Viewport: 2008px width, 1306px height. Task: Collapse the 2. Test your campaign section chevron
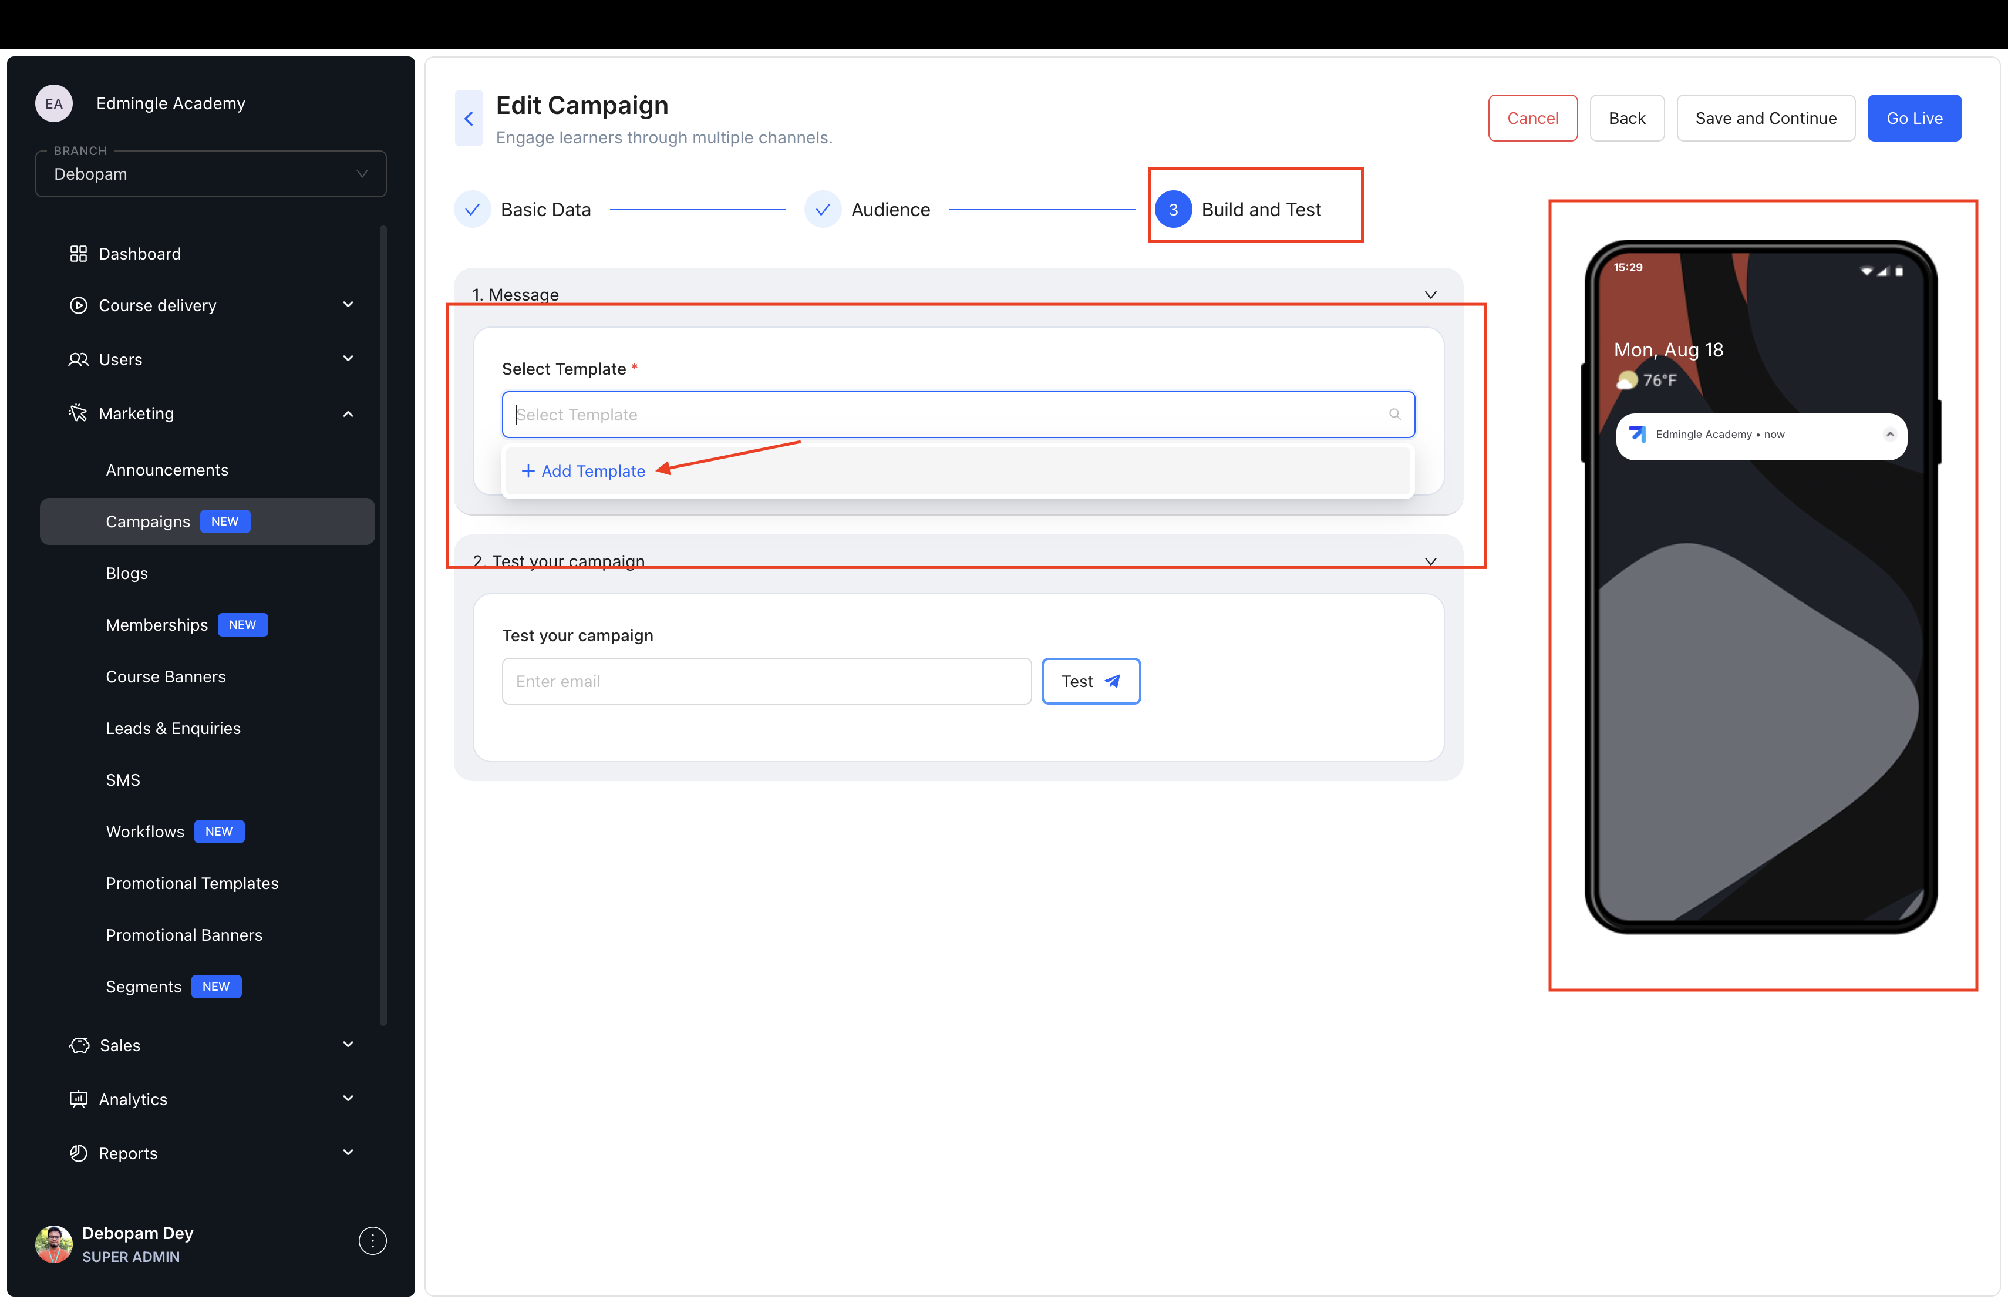(1431, 561)
